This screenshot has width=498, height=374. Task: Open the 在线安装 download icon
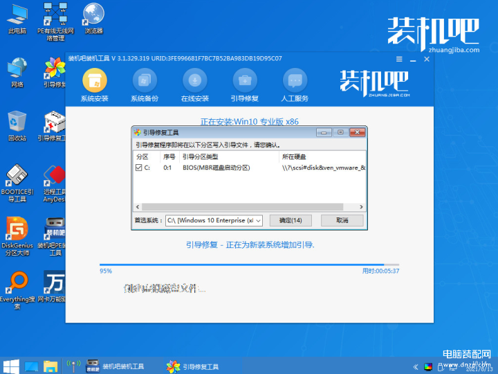tap(194, 80)
